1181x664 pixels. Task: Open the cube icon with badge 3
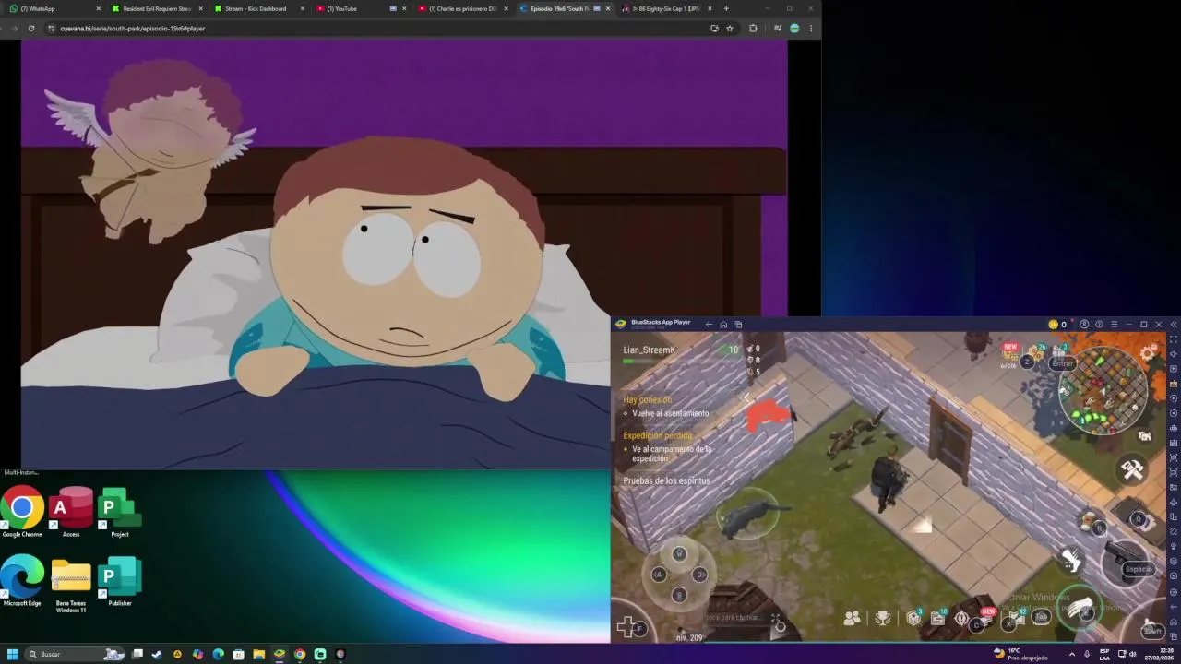point(914,617)
